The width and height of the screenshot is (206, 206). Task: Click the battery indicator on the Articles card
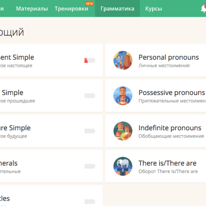coord(90,202)
